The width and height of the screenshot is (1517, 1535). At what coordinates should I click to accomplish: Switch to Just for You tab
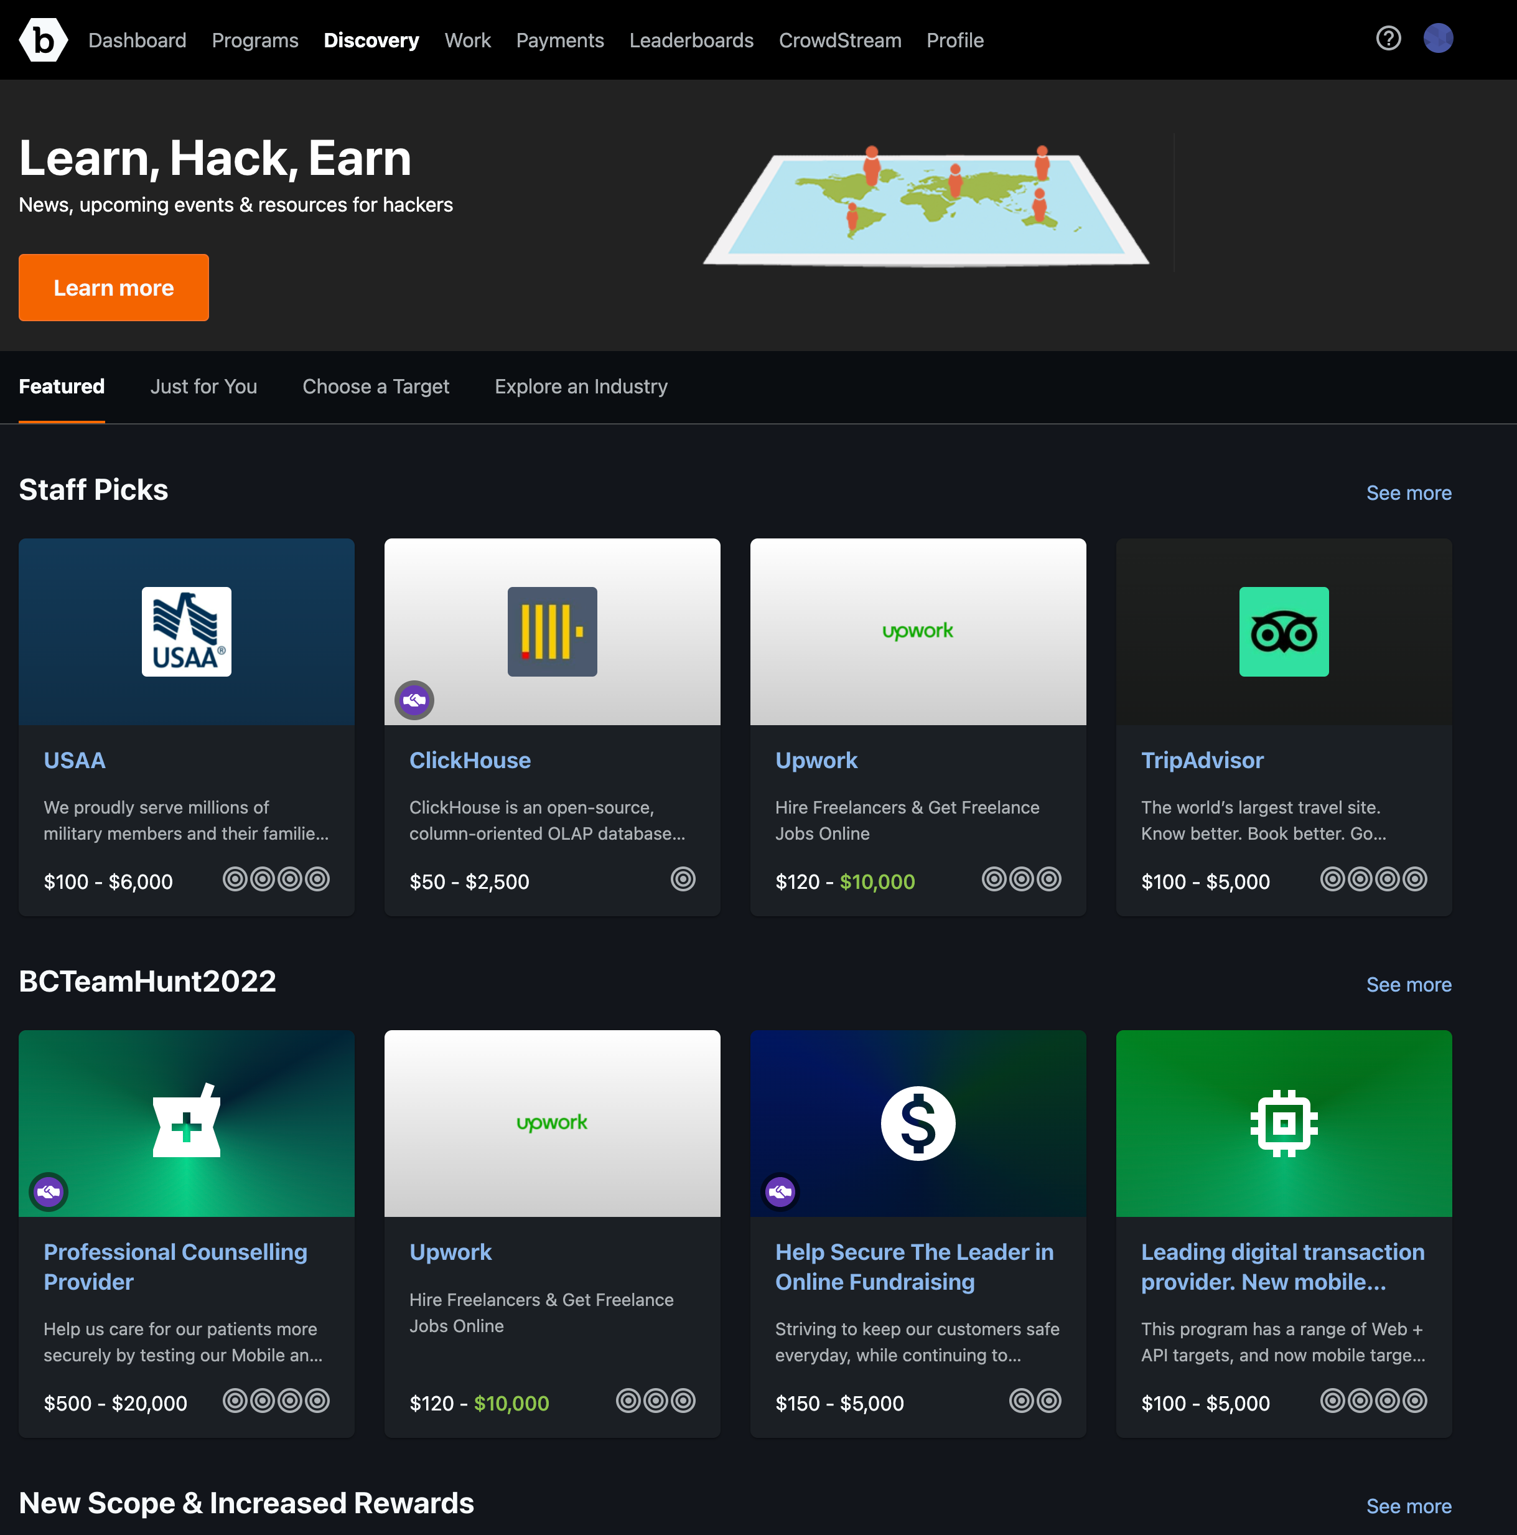tap(203, 386)
